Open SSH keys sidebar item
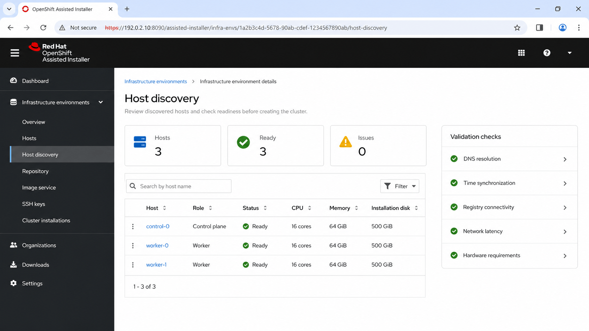This screenshot has height=331, width=589. click(x=33, y=204)
